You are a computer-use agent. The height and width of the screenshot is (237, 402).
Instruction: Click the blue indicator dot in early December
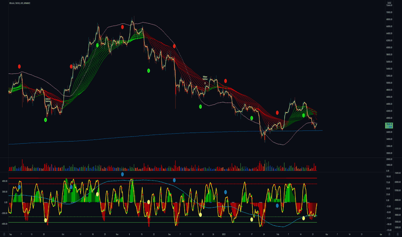[174, 181]
